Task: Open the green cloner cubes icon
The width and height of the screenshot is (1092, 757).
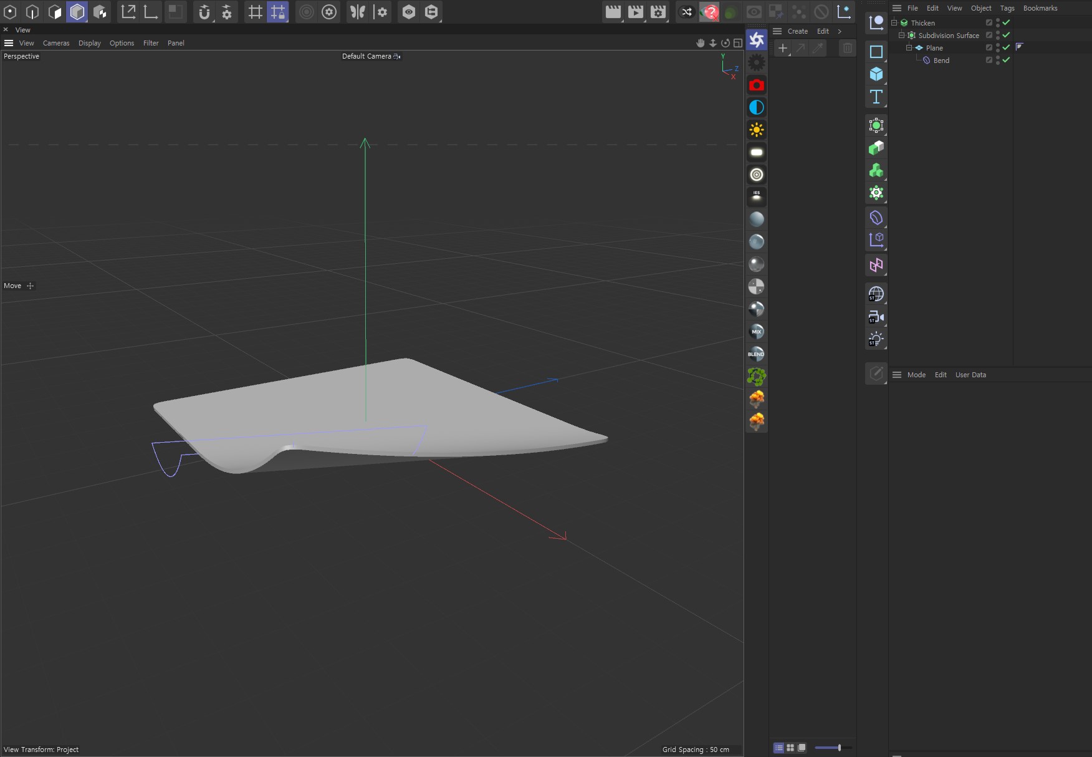Action: coord(876,170)
